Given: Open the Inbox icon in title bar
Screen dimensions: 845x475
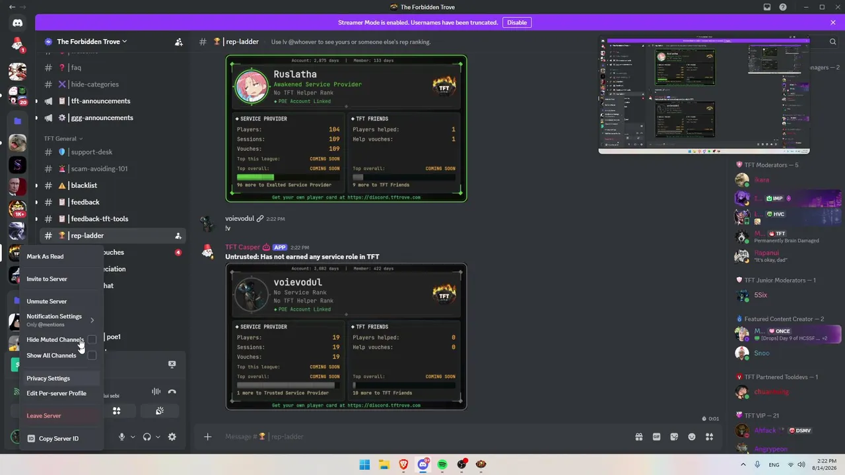Looking at the screenshot, I should [767, 7].
